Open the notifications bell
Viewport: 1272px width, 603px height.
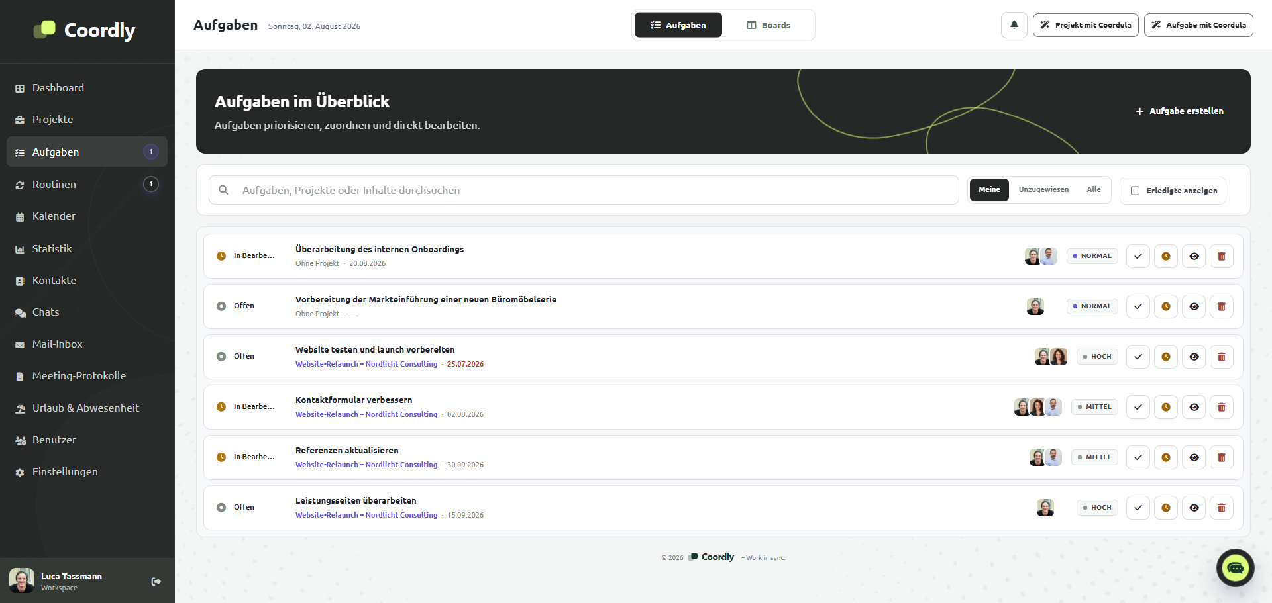tap(1014, 25)
